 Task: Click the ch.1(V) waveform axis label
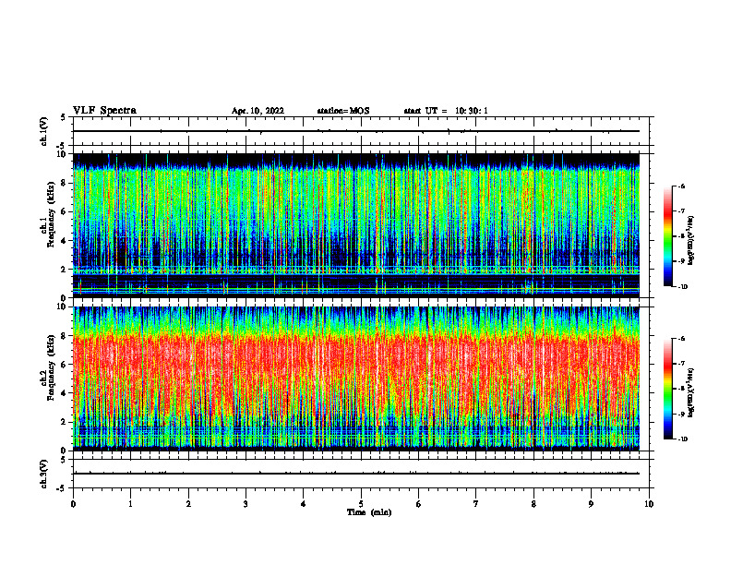(x=44, y=131)
